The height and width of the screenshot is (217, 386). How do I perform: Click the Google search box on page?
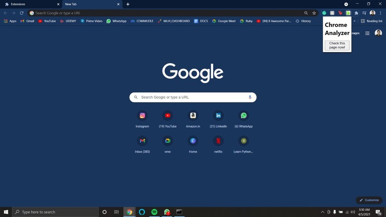click(x=193, y=97)
